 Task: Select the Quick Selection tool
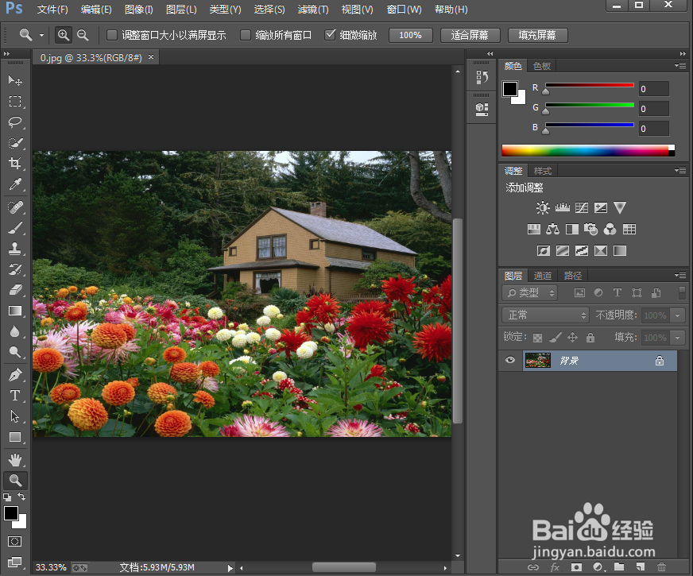click(x=15, y=143)
